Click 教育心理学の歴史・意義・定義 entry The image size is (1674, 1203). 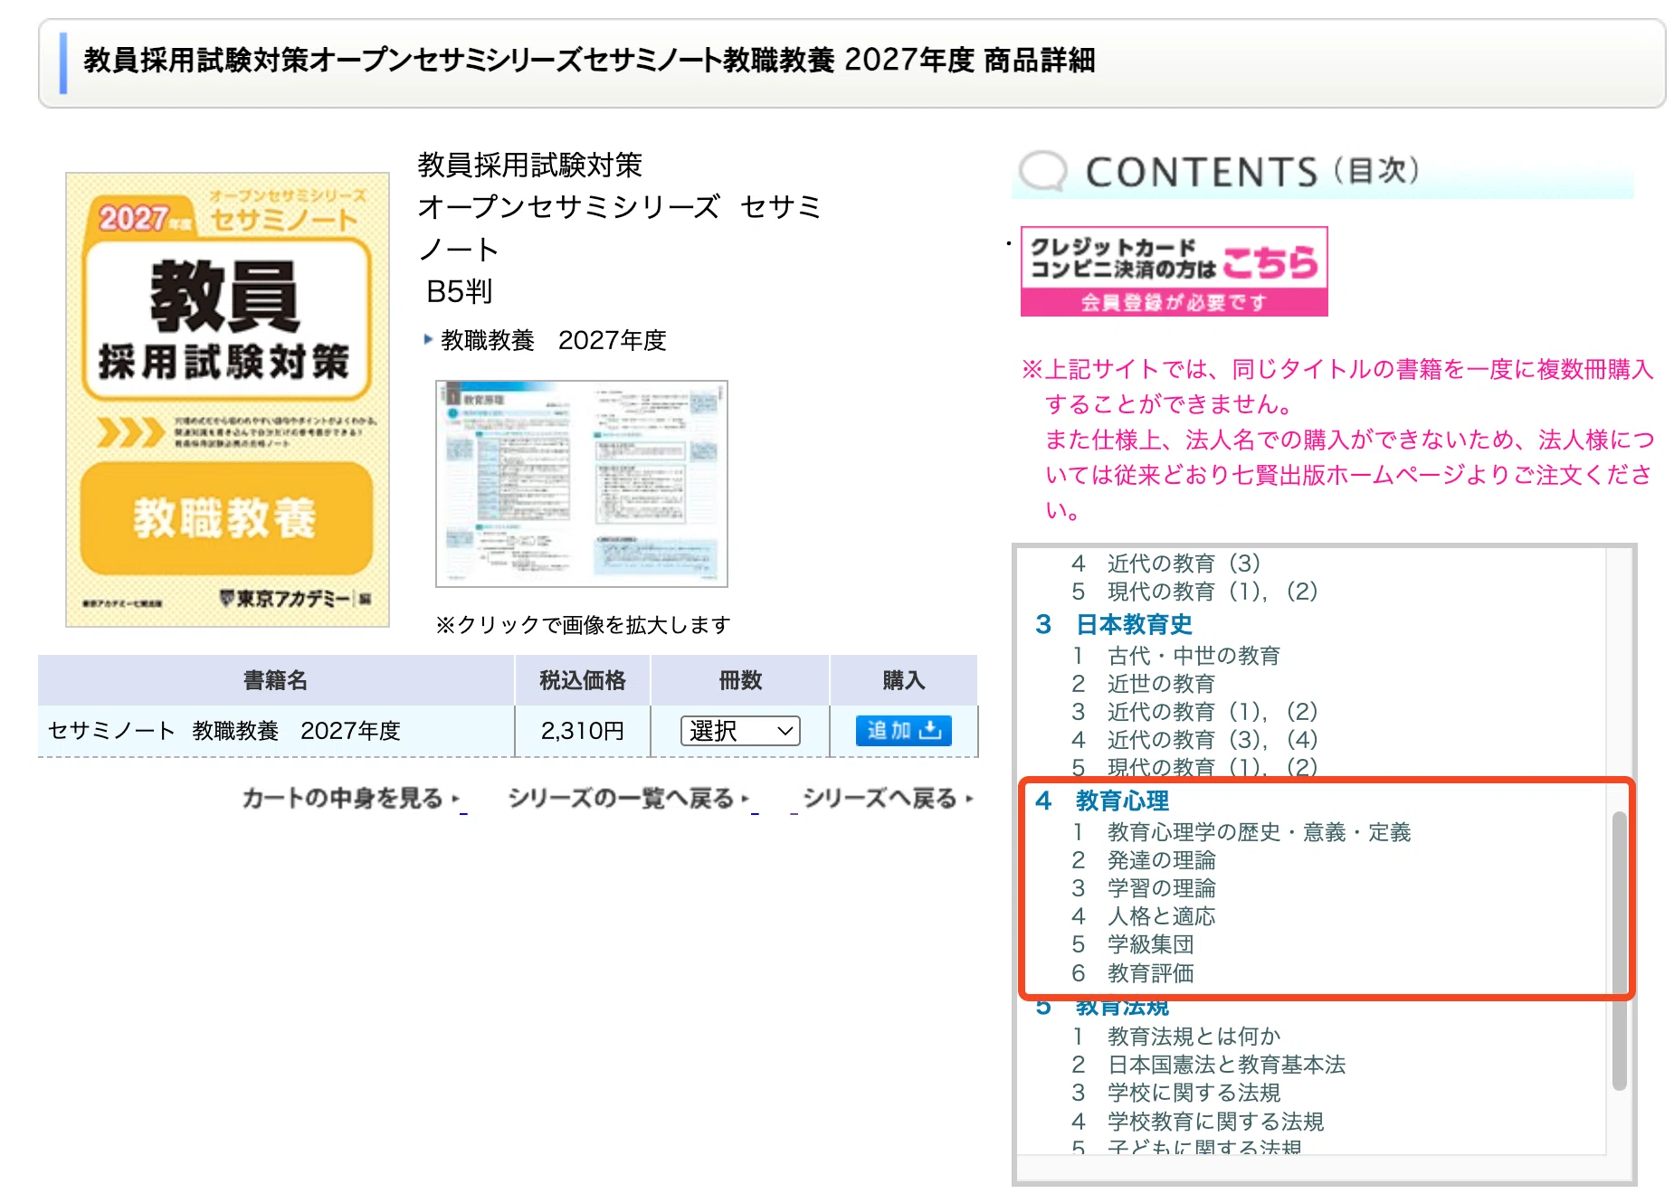tap(1259, 832)
